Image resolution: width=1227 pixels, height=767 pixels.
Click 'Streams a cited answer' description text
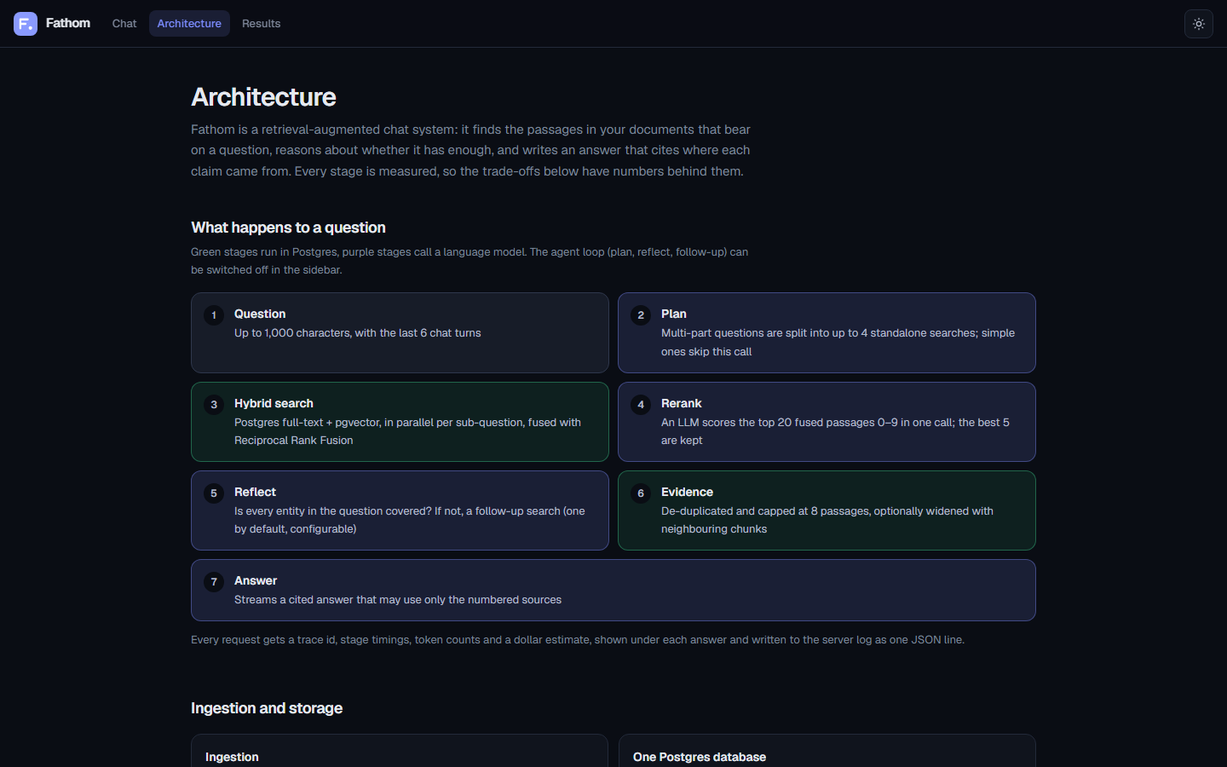(x=398, y=600)
